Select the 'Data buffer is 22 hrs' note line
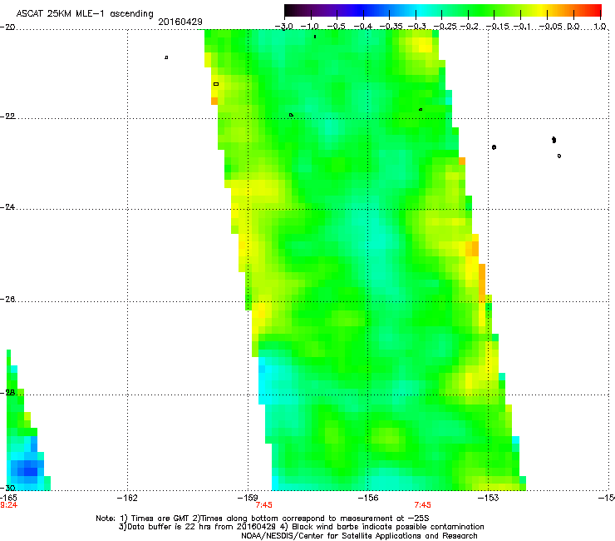The height and width of the screenshot is (541, 615). pyautogui.click(x=301, y=527)
